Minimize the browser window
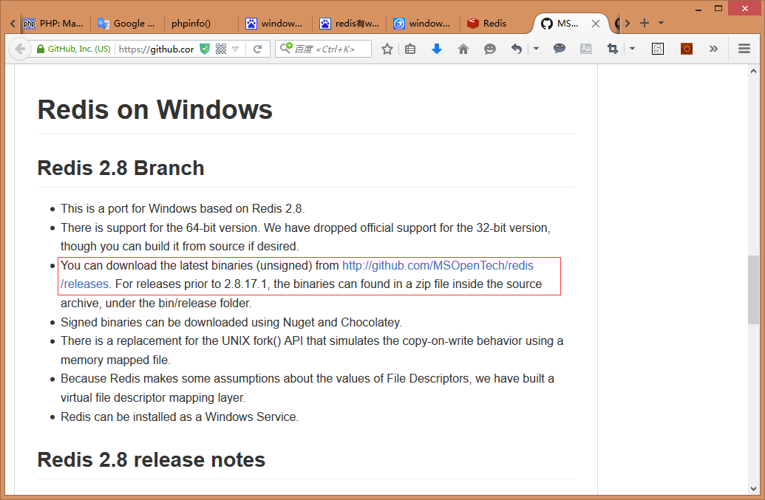Viewport: 765px width, 500px height. (x=698, y=8)
